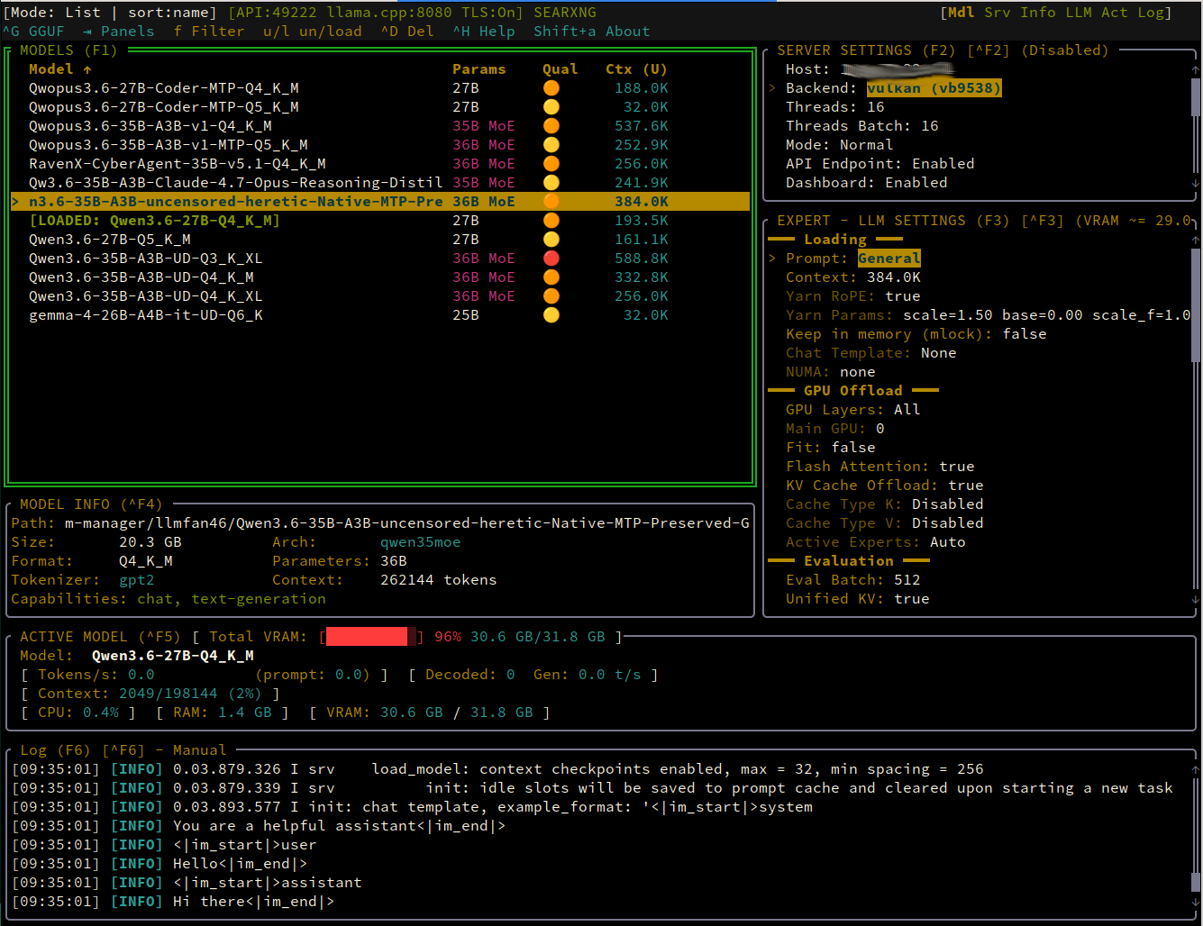1203x926 pixels.
Task: Click scroll-up arrow of Log panel
Action: (x=1196, y=769)
